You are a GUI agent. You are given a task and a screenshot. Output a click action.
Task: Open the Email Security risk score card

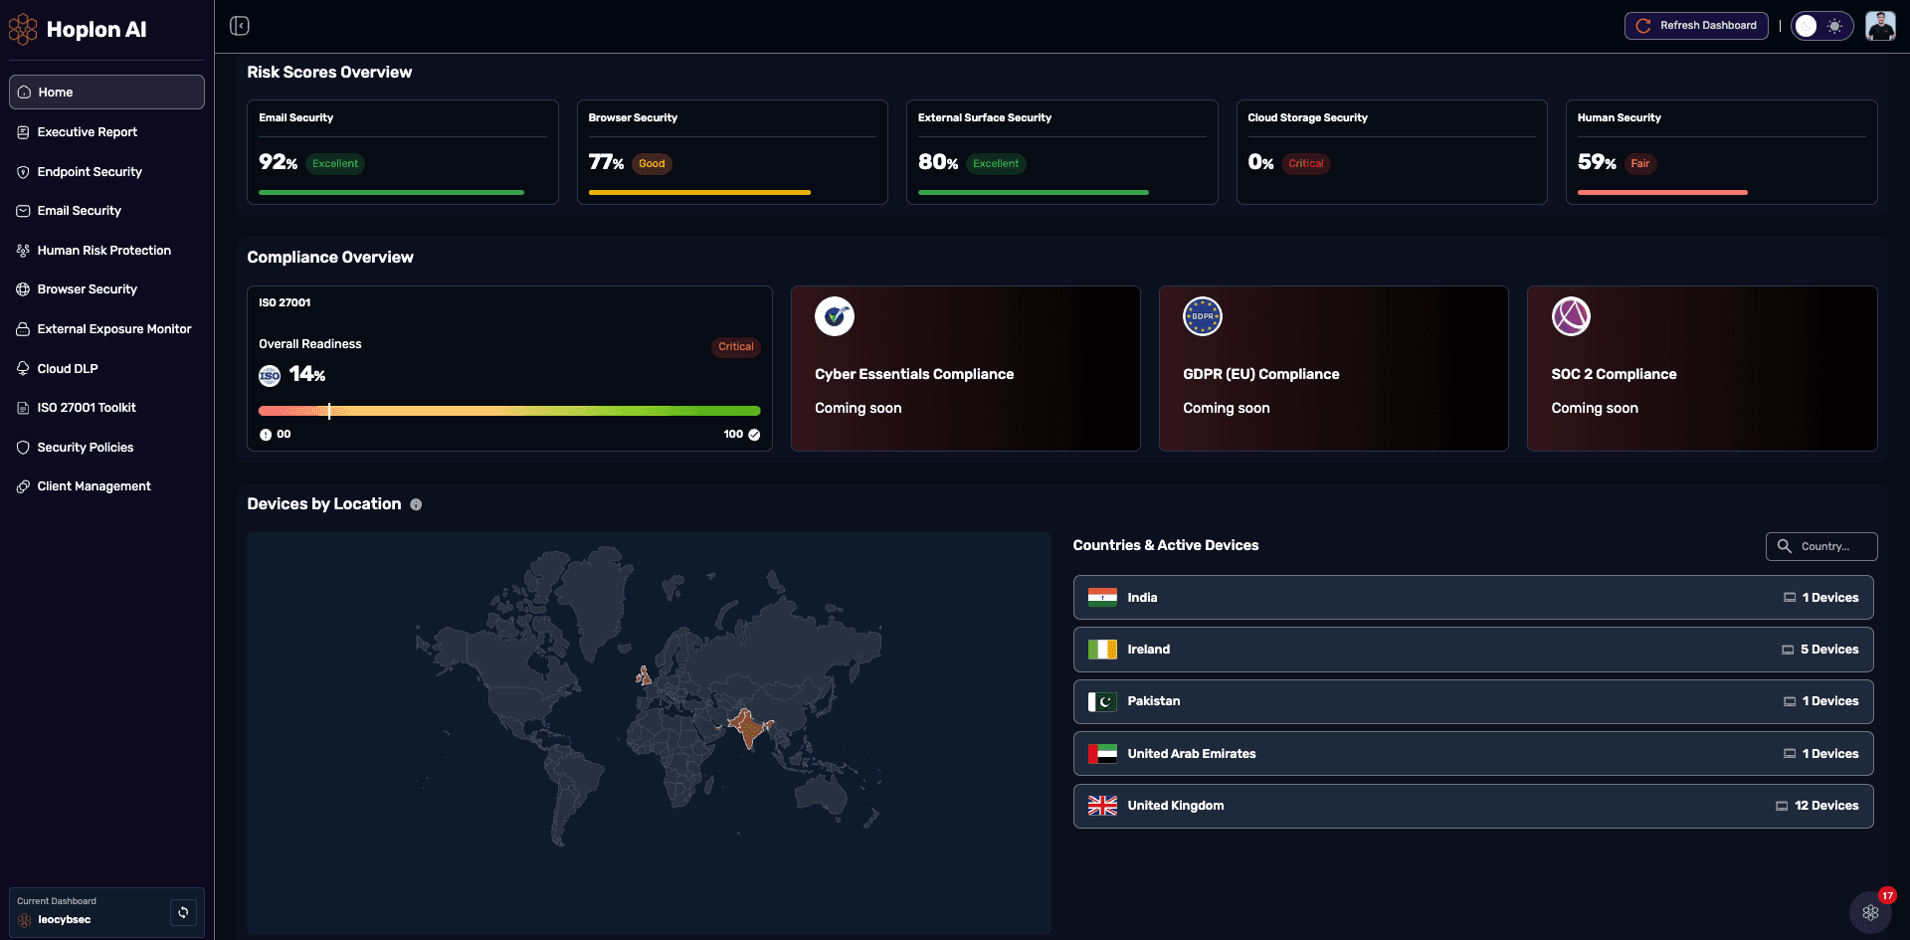(402, 152)
